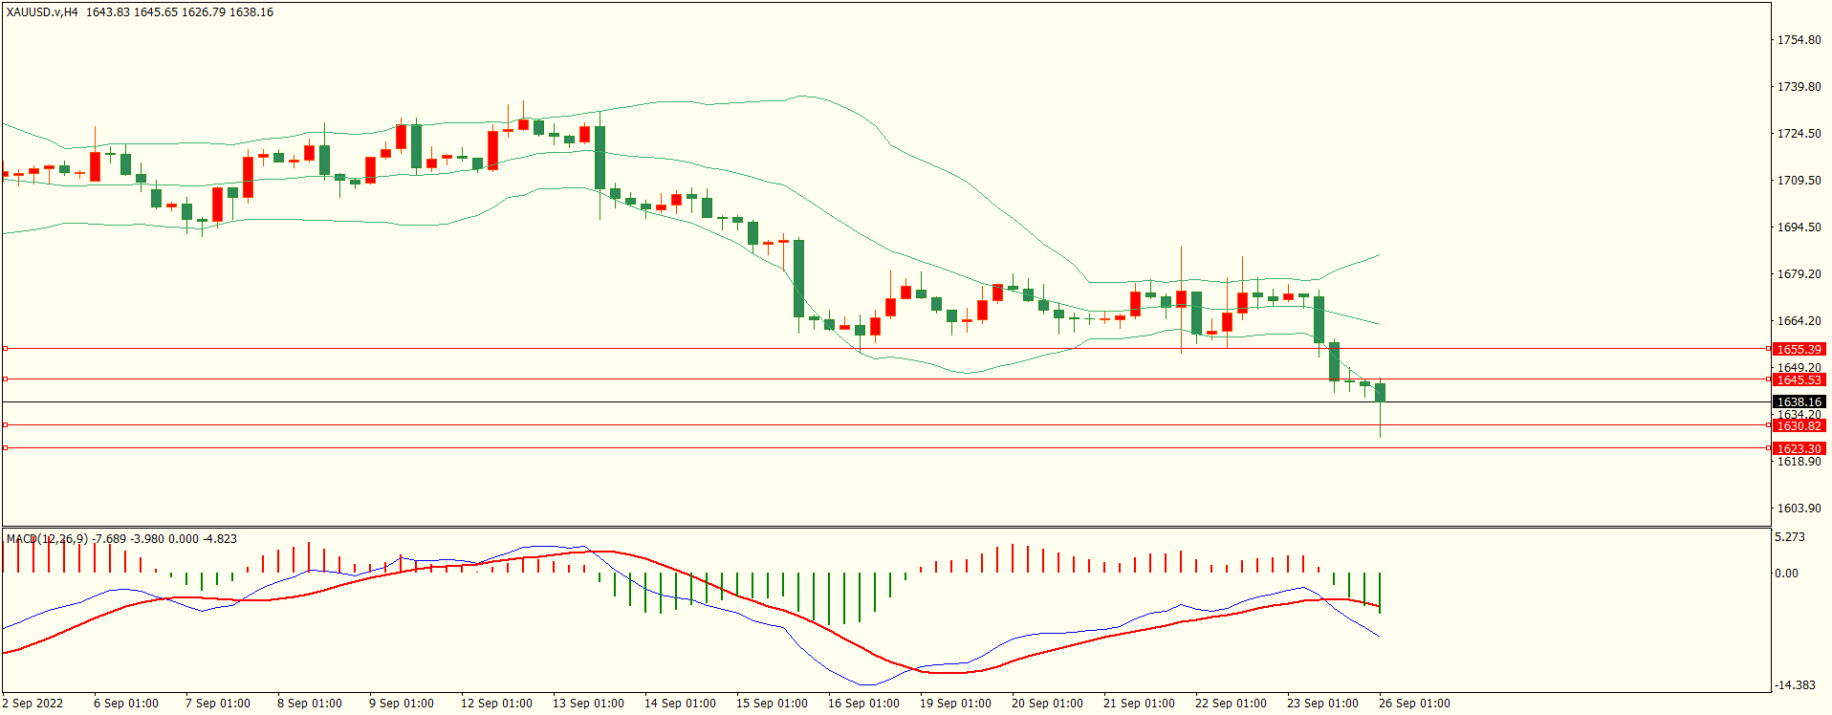This screenshot has height=715, width=1832.
Task: Click the 14 Sep 01:00 date label
Action: [680, 704]
